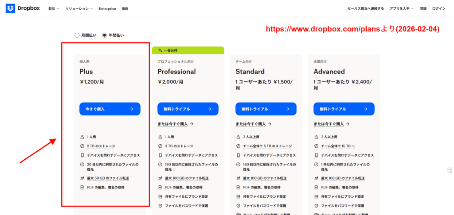Image resolution: width=454 pixels, height=215 pixels.
Task: Click 今すぐ購入 button for Plus
Action: click(x=110, y=109)
